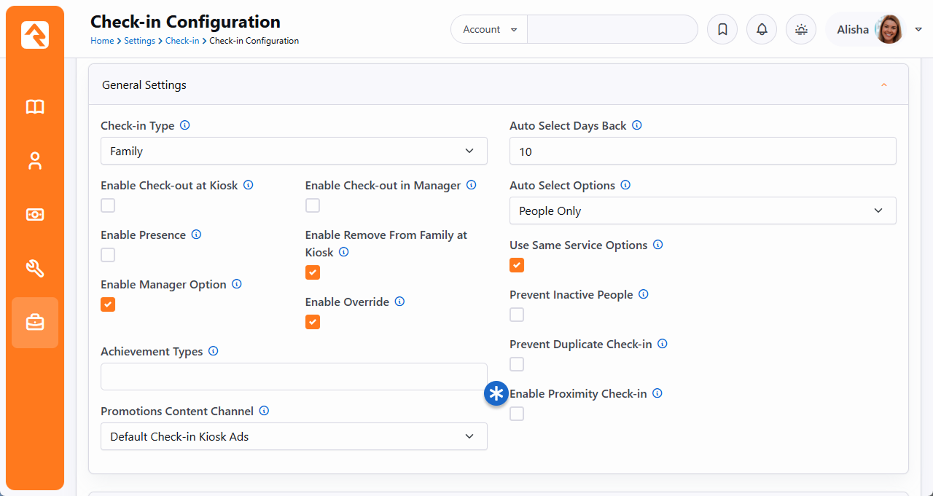
Task: Open the Account search type menu
Action: [489, 30]
